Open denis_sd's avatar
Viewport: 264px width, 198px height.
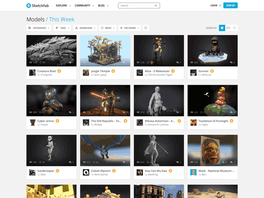pos(194,73)
